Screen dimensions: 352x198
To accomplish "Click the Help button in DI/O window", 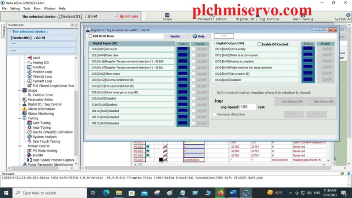I will 198,36.
